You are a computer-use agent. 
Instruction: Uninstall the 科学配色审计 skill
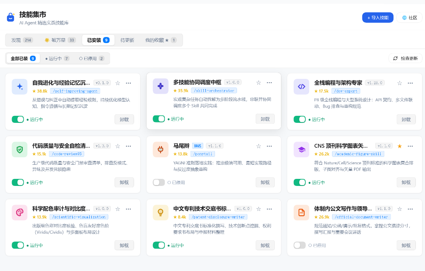point(124,245)
